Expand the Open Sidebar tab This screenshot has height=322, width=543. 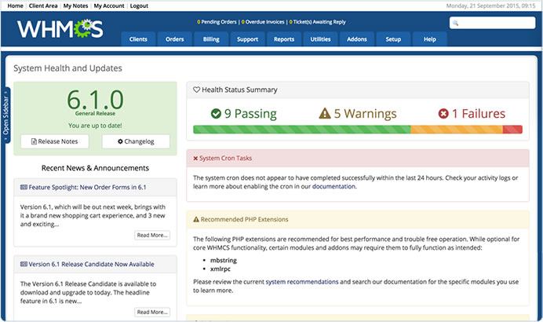(6, 115)
